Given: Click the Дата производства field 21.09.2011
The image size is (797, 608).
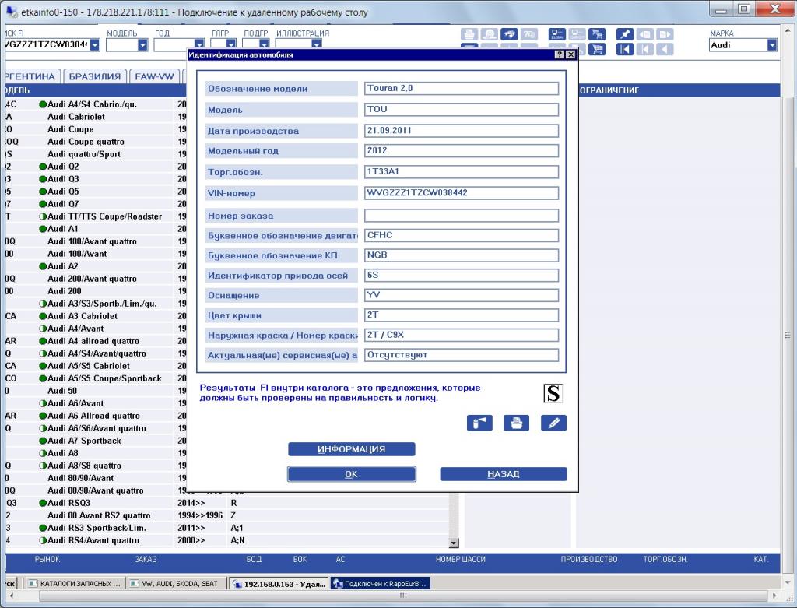Looking at the screenshot, I should click(x=462, y=131).
